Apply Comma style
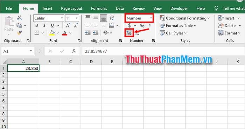This screenshot has height=129, width=245. coord(150,25)
